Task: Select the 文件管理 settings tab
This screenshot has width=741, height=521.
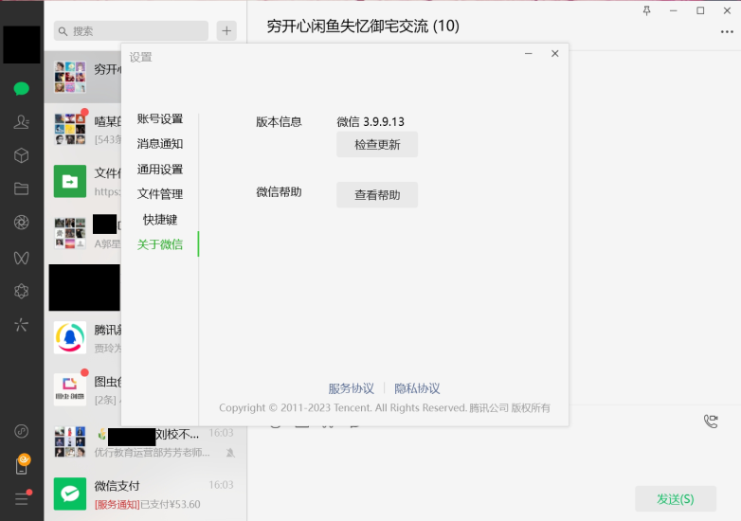Action: (x=160, y=194)
